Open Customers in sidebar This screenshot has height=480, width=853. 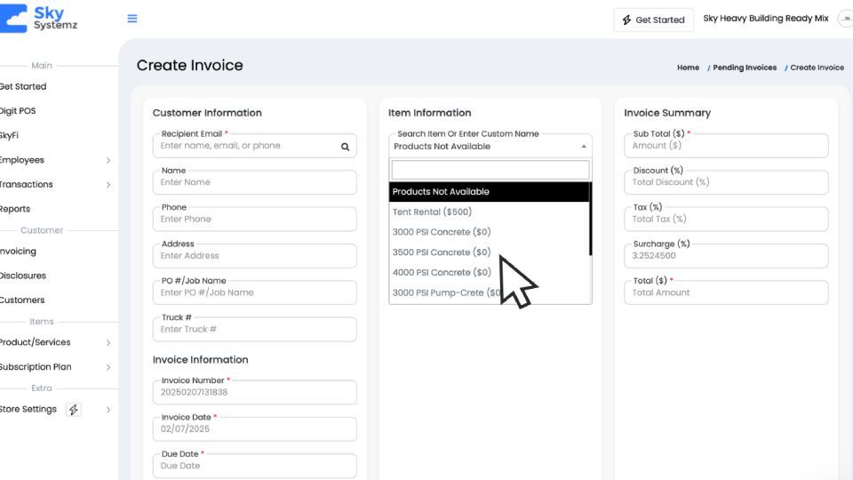22,300
